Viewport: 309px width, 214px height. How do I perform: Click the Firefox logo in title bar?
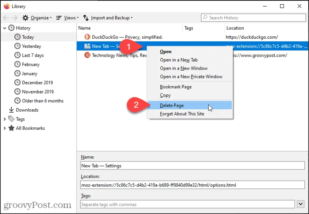(x=7, y=6)
